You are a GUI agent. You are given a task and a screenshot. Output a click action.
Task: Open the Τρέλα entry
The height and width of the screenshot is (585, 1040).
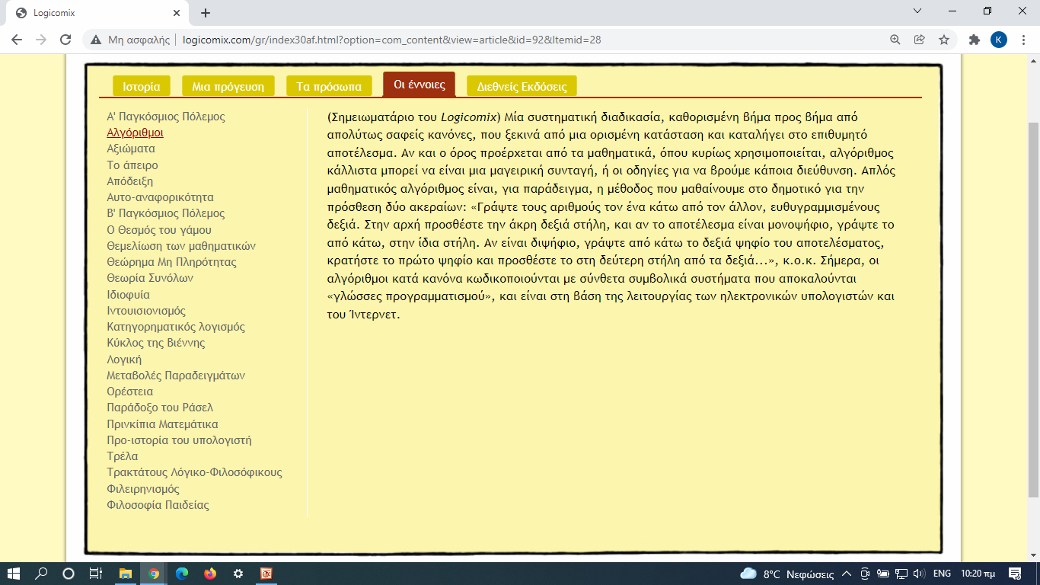pos(123,456)
